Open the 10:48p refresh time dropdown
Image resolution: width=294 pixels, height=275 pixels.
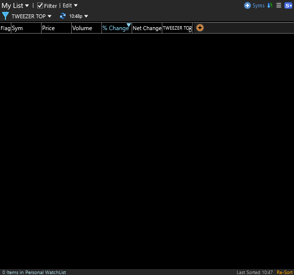point(79,16)
